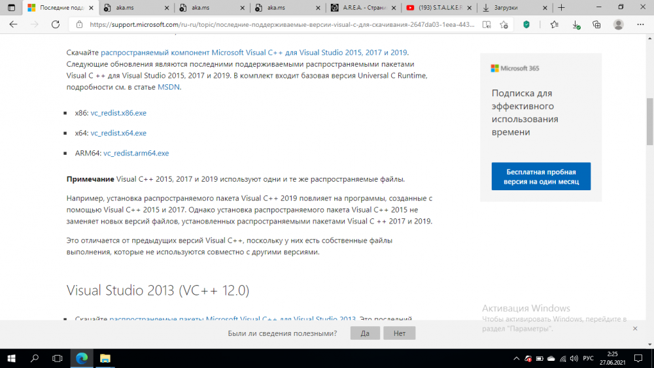654x368 pixels.
Task: Open the user profile icon
Action: point(618,25)
